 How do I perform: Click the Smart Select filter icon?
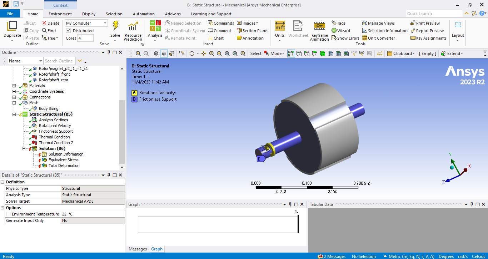click(291, 54)
